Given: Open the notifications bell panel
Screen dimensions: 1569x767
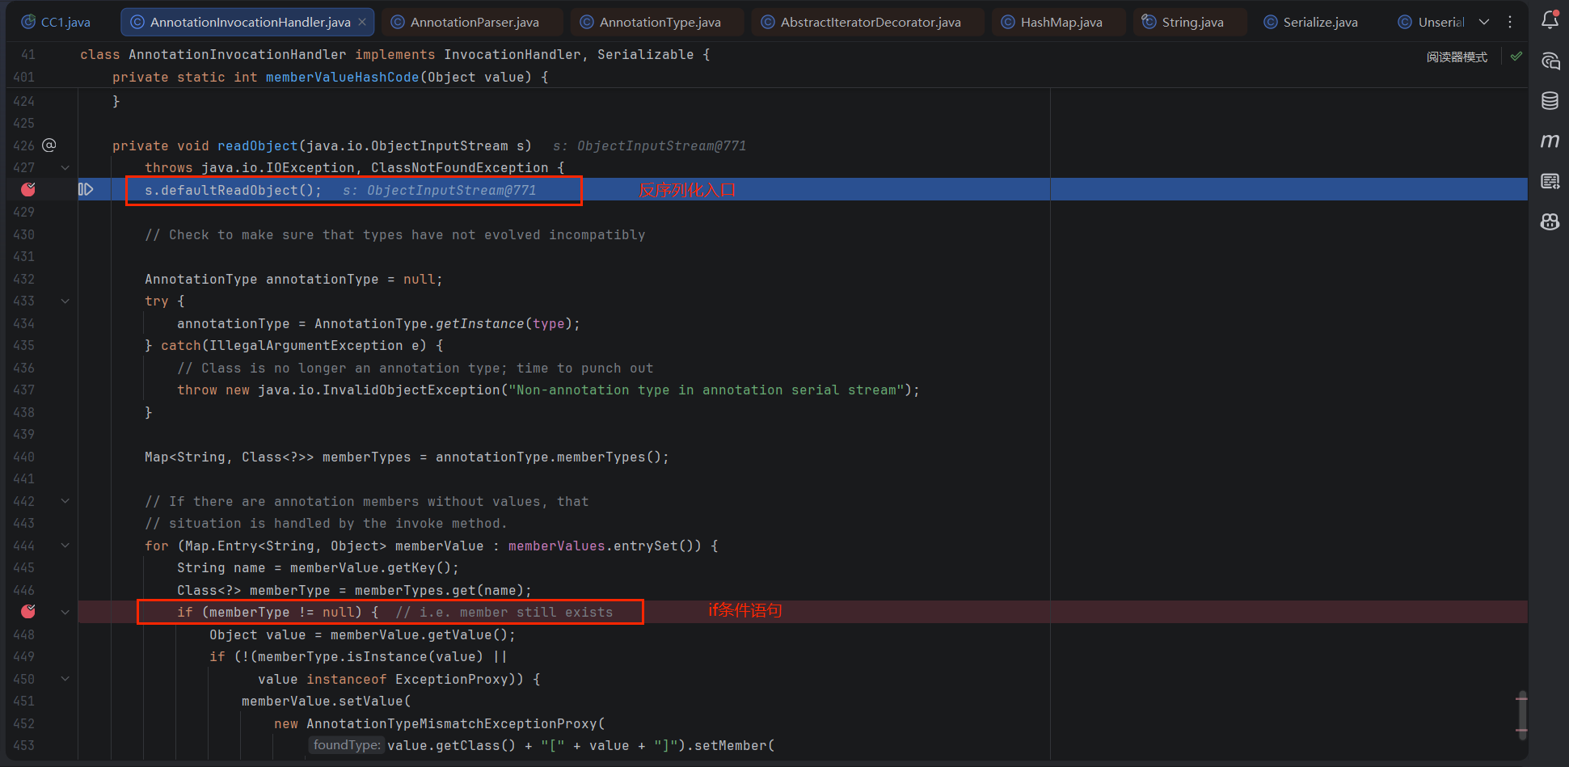Looking at the screenshot, I should pos(1550,20).
